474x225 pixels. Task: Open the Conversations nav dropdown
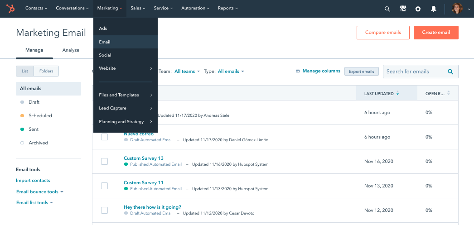(72, 9)
